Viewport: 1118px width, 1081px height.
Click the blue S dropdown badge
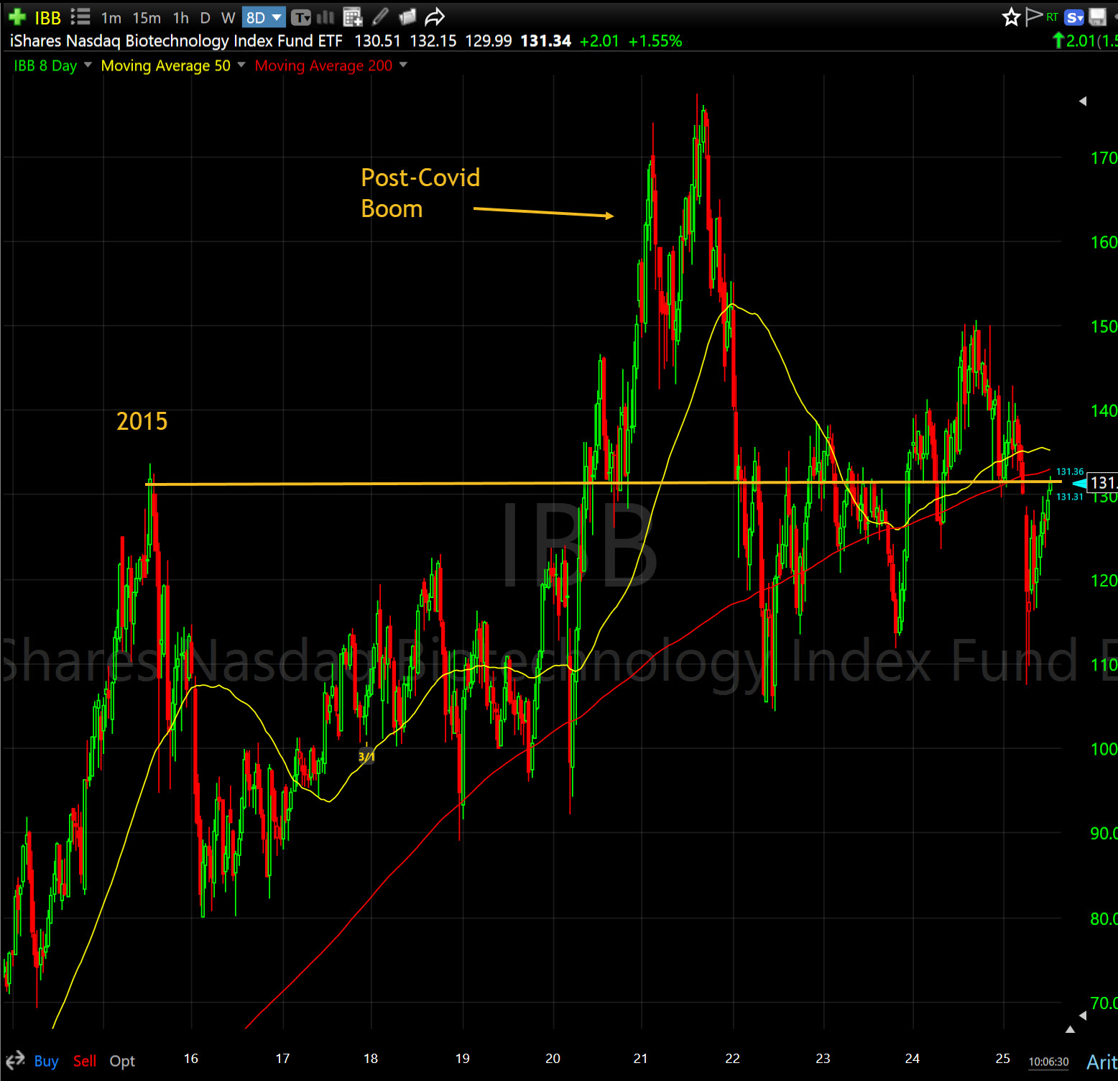click(1074, 17)
